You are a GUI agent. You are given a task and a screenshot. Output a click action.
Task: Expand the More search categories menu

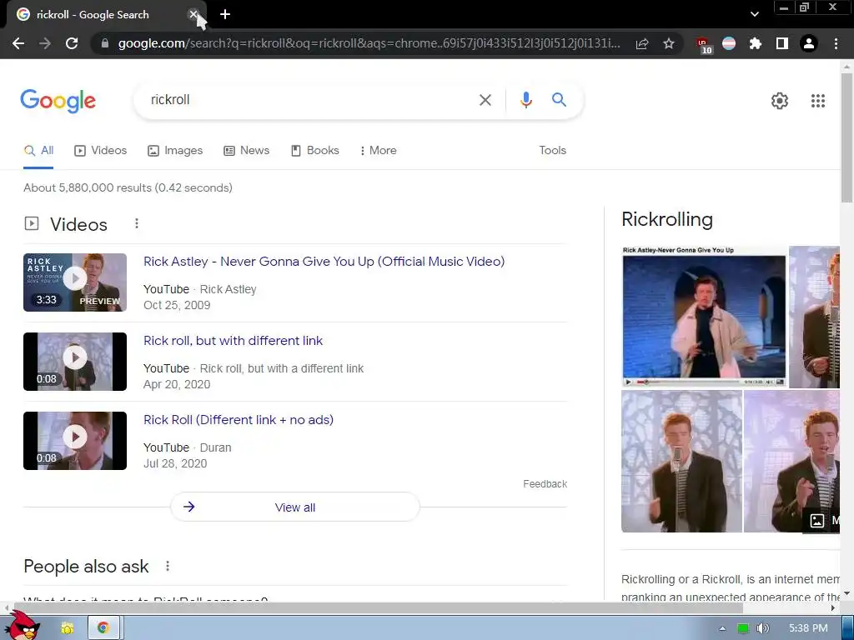coord(378,151)
